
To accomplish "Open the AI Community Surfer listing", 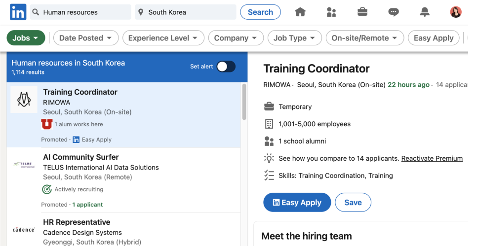I will pos(81,157).
